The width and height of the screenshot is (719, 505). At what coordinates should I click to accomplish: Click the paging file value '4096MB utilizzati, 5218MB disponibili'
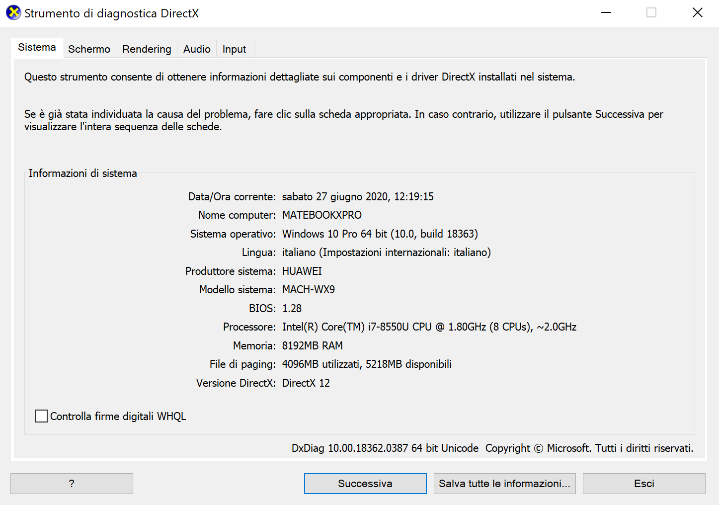367,364
